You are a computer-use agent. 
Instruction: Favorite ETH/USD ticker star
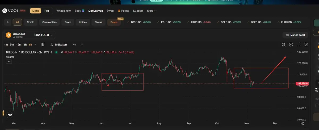[x=158, y=22]
